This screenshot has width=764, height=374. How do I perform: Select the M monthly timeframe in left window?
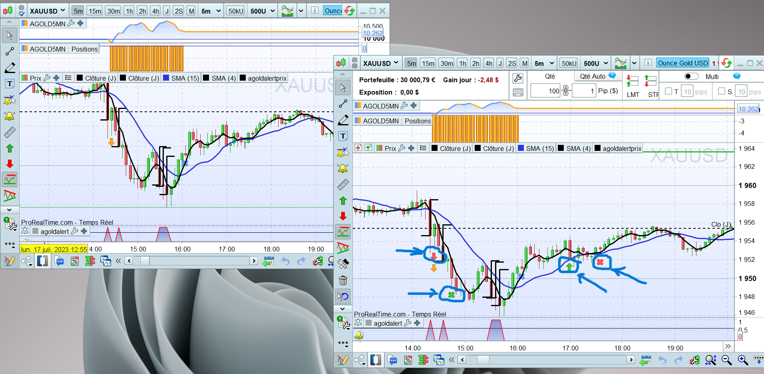tap(191, 11)
